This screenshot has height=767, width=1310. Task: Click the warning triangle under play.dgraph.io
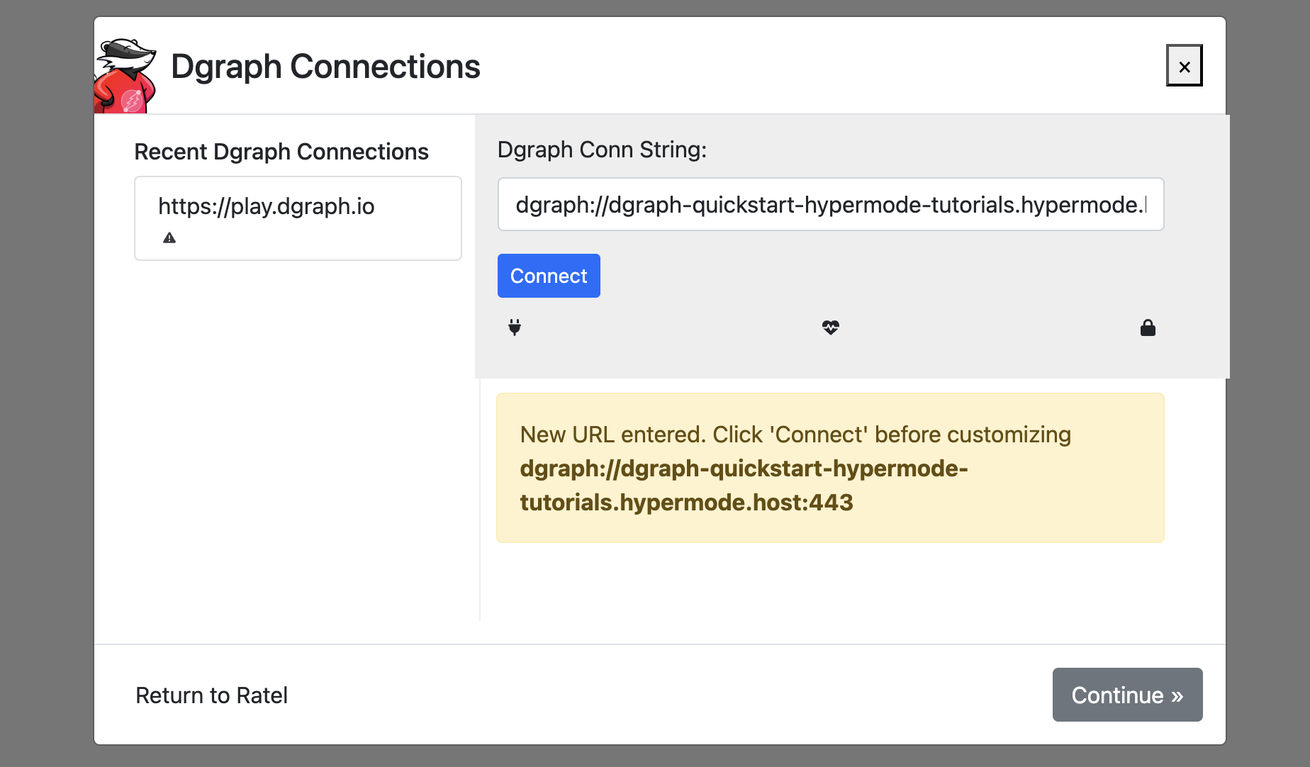(169, 238)
